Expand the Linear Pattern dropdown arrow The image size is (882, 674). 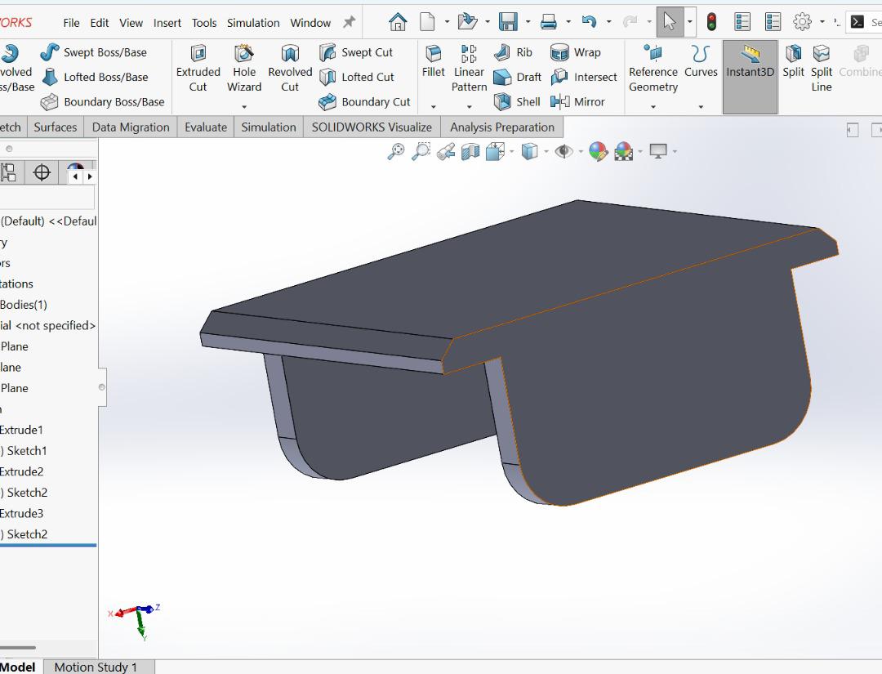point(469,106)
